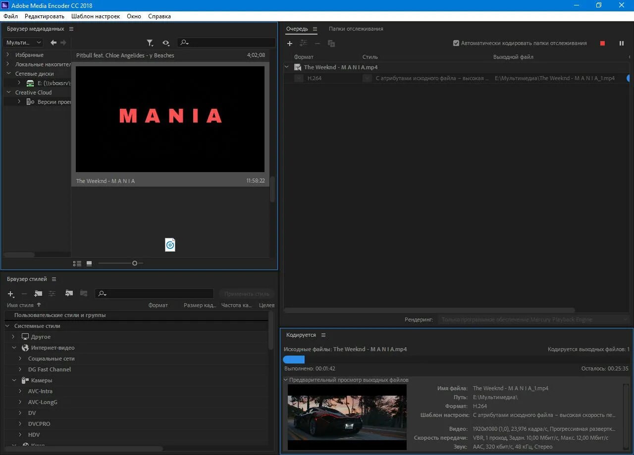Toggle Автоматически кодировать папки отслеживания checkbox
This screenshot has height=455, width=634.
456,43
